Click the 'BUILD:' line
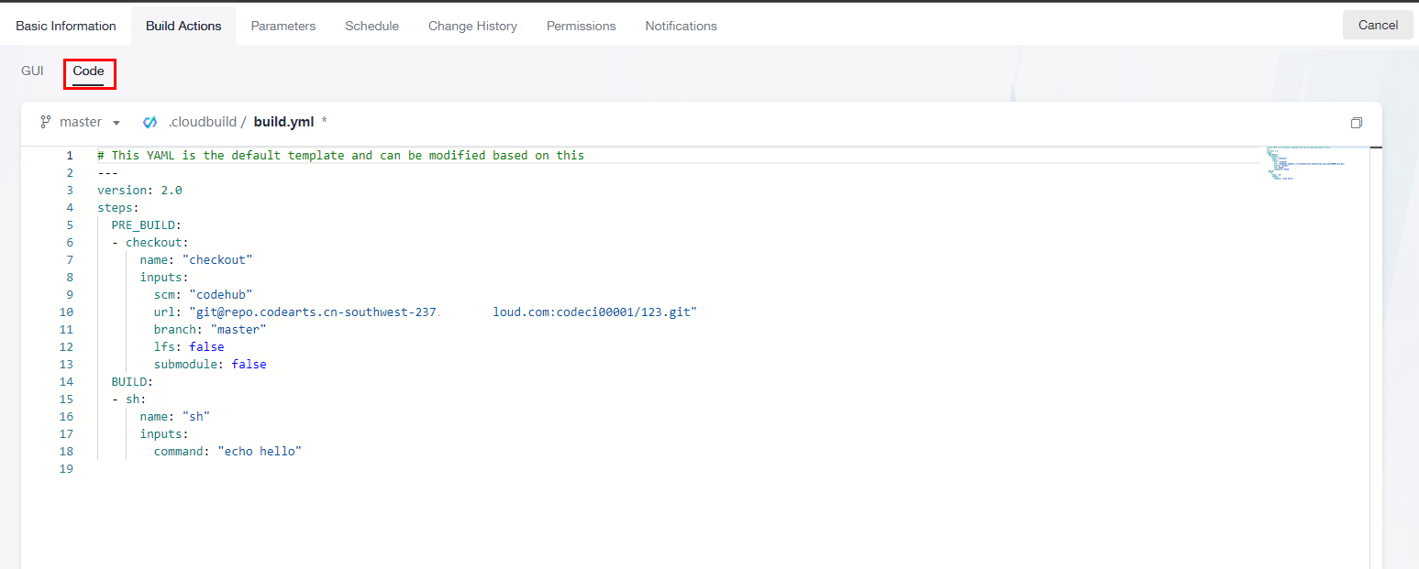 click(x=132, y=382)
